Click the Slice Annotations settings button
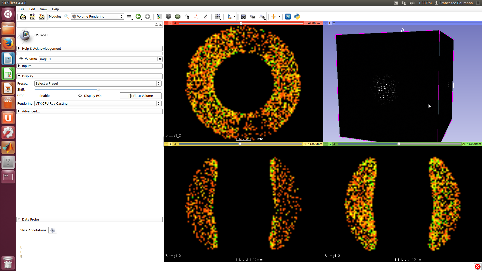This screenshot has width=482, height=271. pos(53,230)
